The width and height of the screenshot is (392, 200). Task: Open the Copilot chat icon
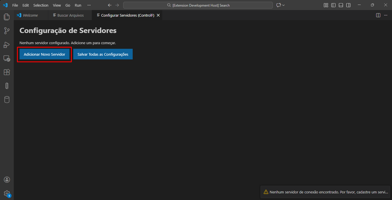[278, 5]
